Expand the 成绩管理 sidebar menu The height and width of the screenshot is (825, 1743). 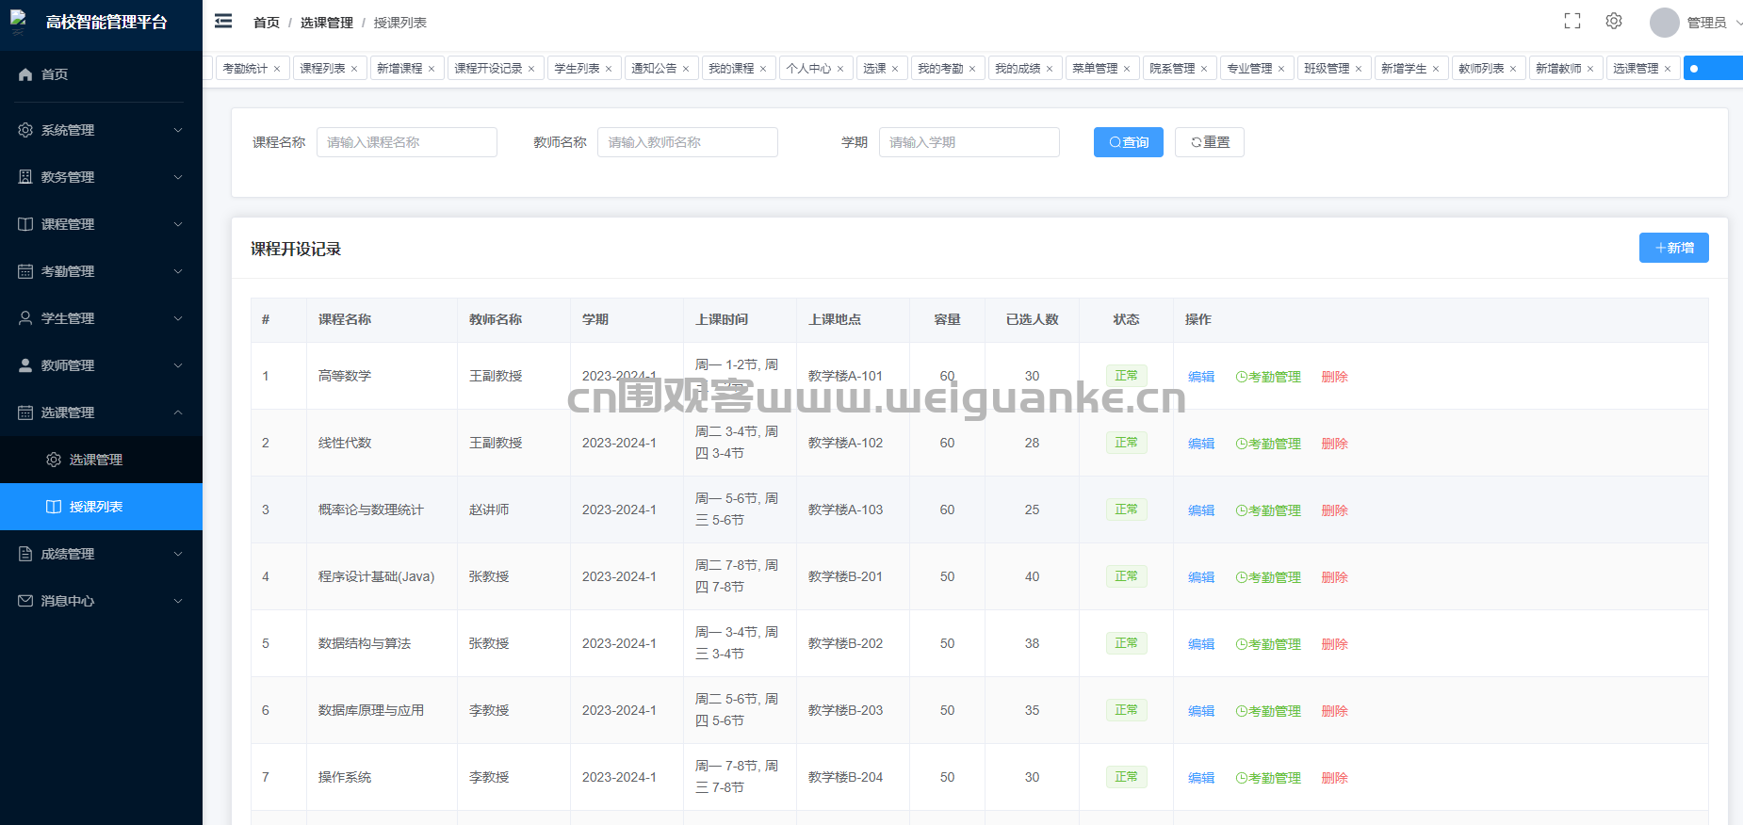tap(101, 554)
